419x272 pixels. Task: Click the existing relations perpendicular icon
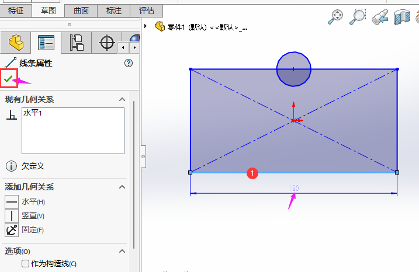(x=12, y=115)
